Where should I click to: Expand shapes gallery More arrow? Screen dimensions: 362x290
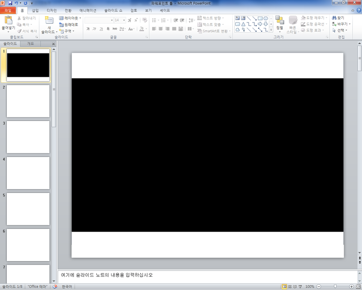[271, 30]
